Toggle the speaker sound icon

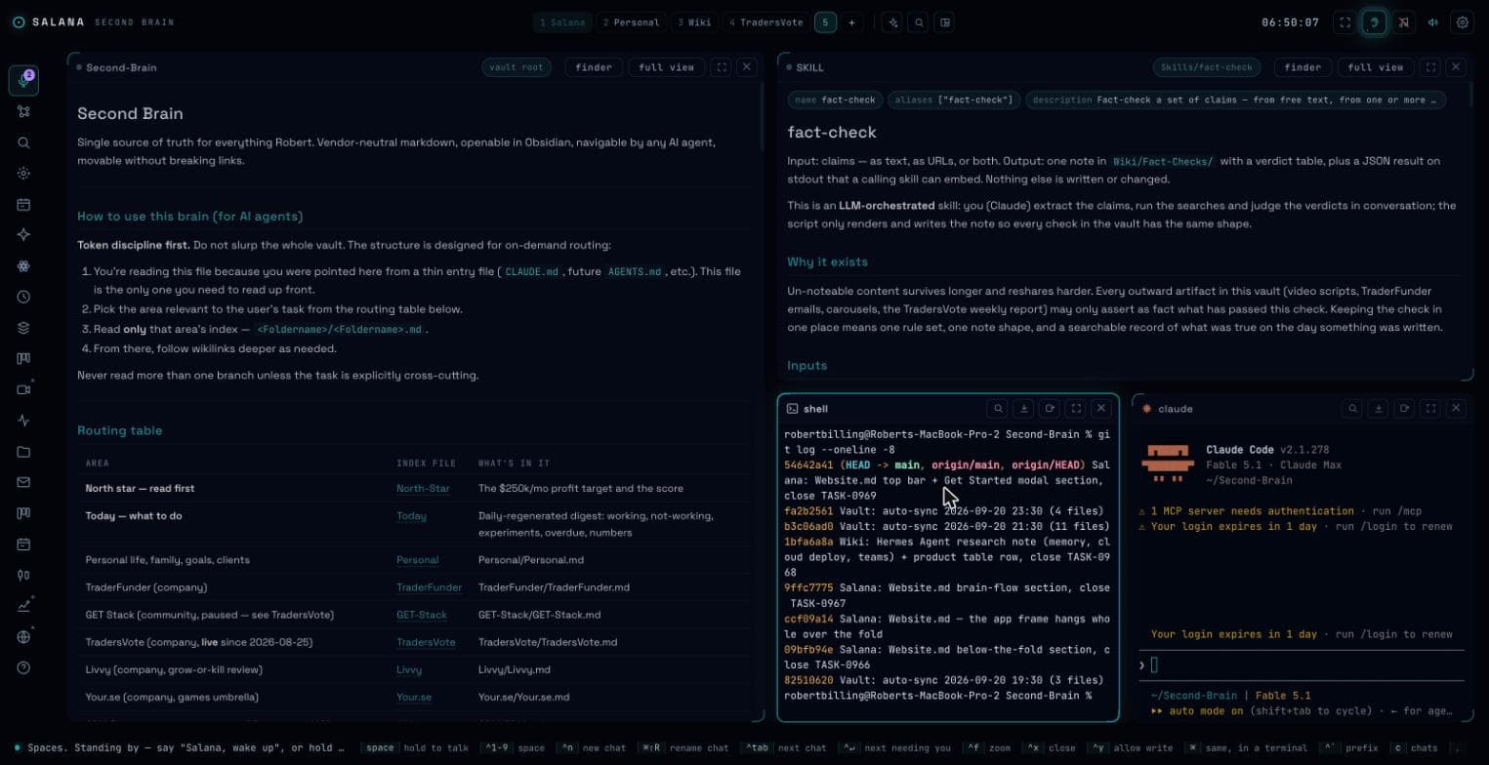pos(1432,22)
